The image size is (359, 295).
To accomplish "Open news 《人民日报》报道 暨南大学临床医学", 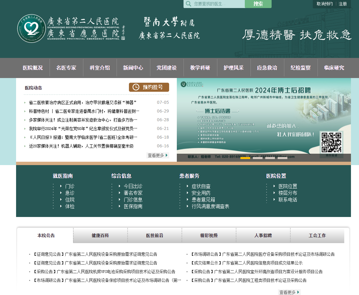I will pyautogui.click(x=83, y=137).
